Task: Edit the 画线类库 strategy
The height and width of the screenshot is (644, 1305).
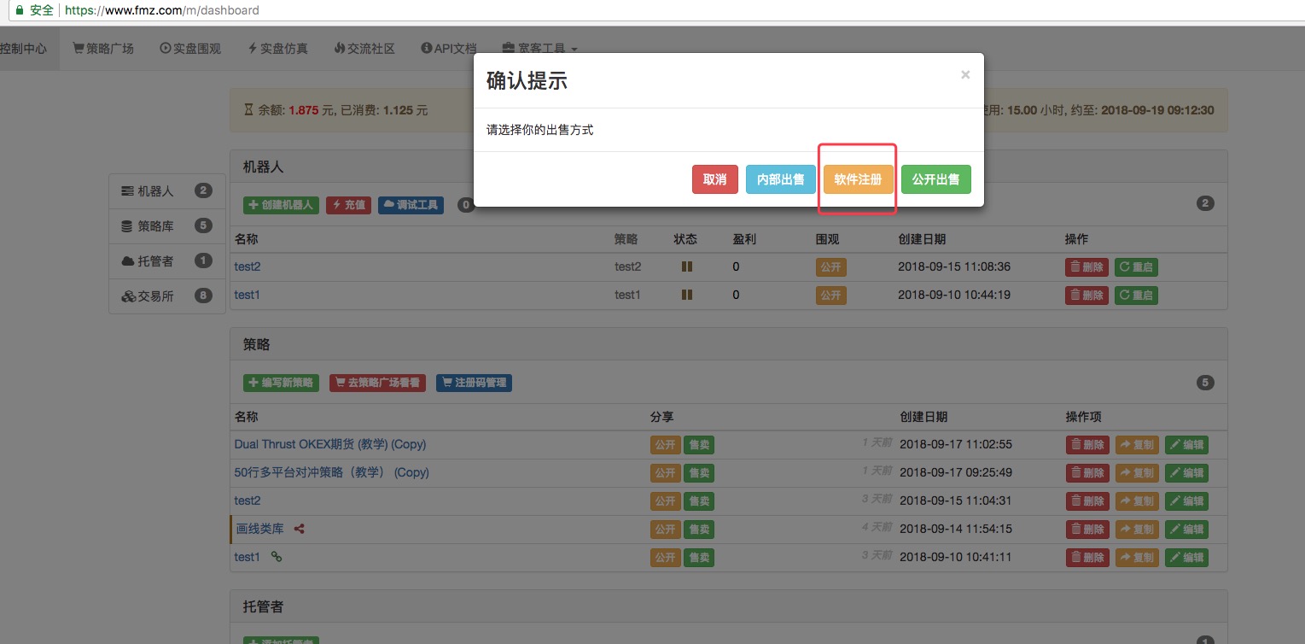Action: coord(1186,530)
